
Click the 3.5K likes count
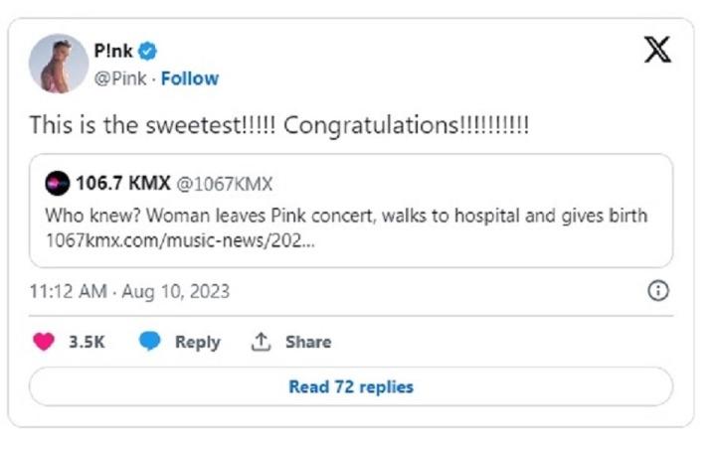point(87,342)
